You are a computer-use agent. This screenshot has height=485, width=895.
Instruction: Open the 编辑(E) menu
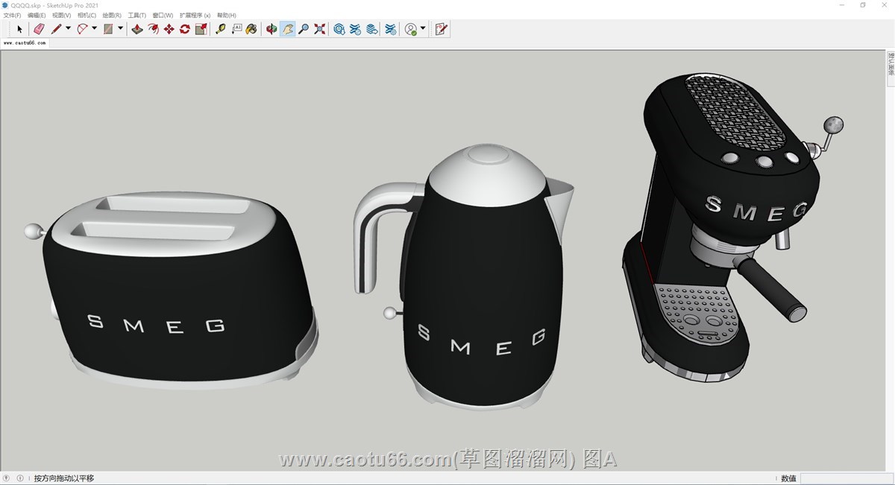37,15
